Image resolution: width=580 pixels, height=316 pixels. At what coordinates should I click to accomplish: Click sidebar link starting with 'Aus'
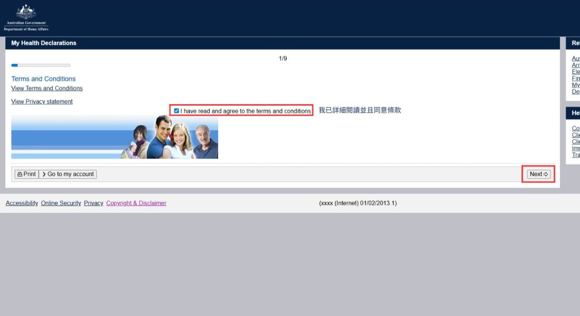click(576, 58)
